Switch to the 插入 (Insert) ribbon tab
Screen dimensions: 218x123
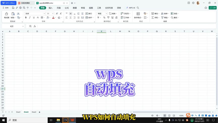[x=50, y=8]
